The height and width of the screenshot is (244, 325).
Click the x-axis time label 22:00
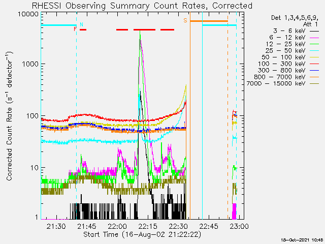pyautogui.click(x=117, y=226)
